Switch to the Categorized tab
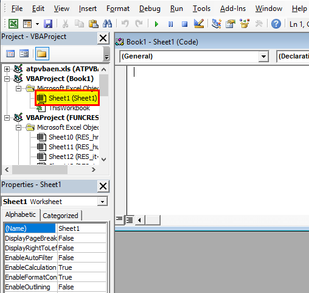Screen dimensions: 309x293 [60, 216]
